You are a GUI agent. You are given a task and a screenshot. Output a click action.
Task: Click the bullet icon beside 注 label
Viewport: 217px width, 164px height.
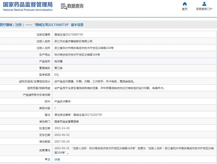pos(46,159)
